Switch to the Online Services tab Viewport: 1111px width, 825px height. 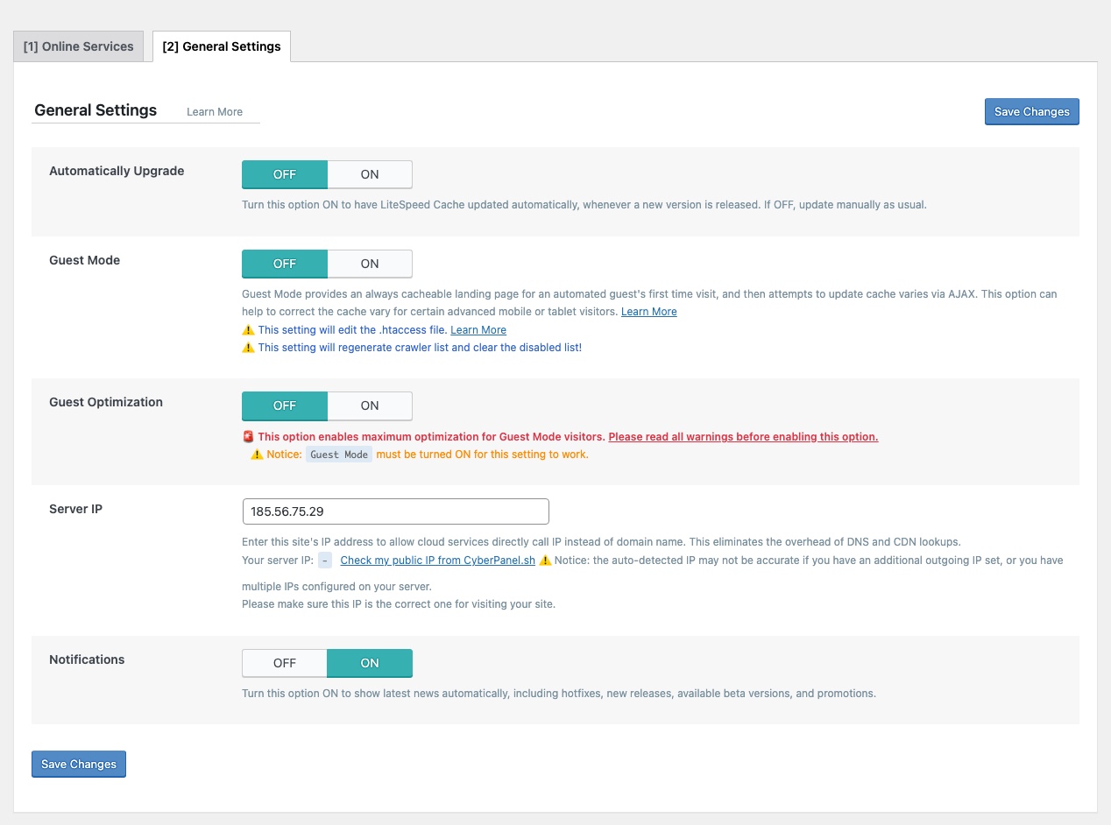pos(79,46)
